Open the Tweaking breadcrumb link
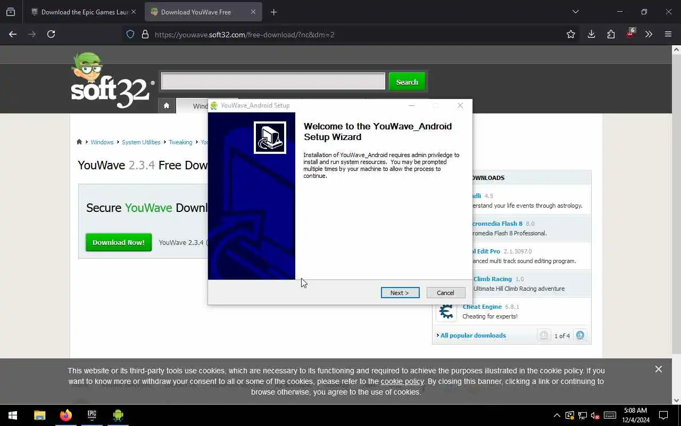Viewport: 681px width, 426px height. point(180,142)
